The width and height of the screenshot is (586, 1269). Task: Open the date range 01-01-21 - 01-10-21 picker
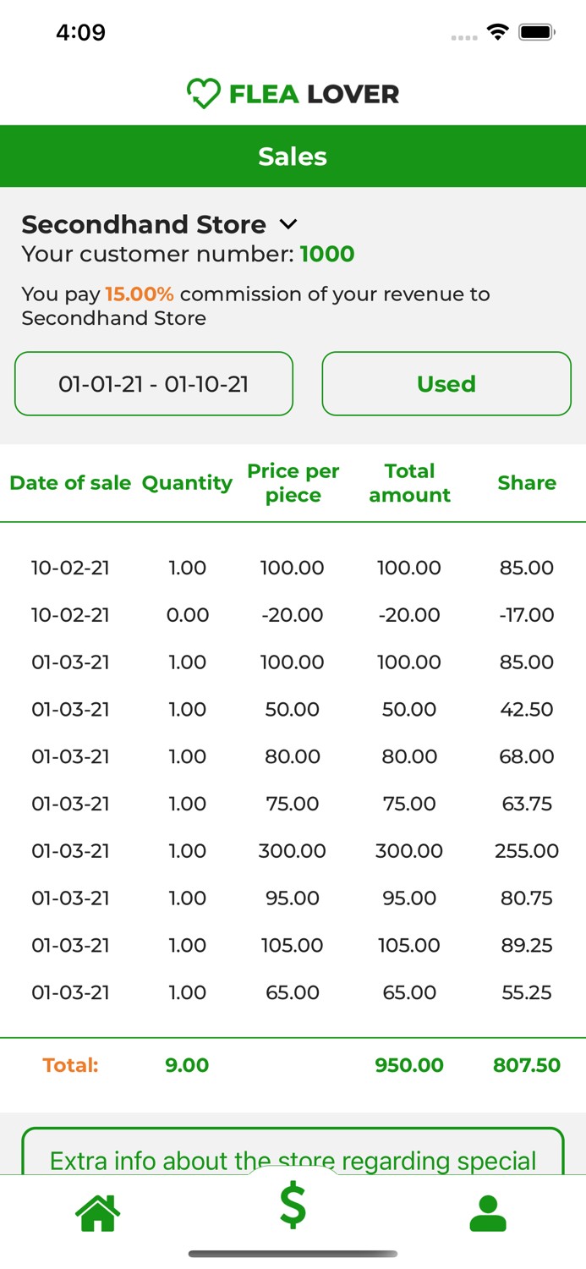coord(154,384)
